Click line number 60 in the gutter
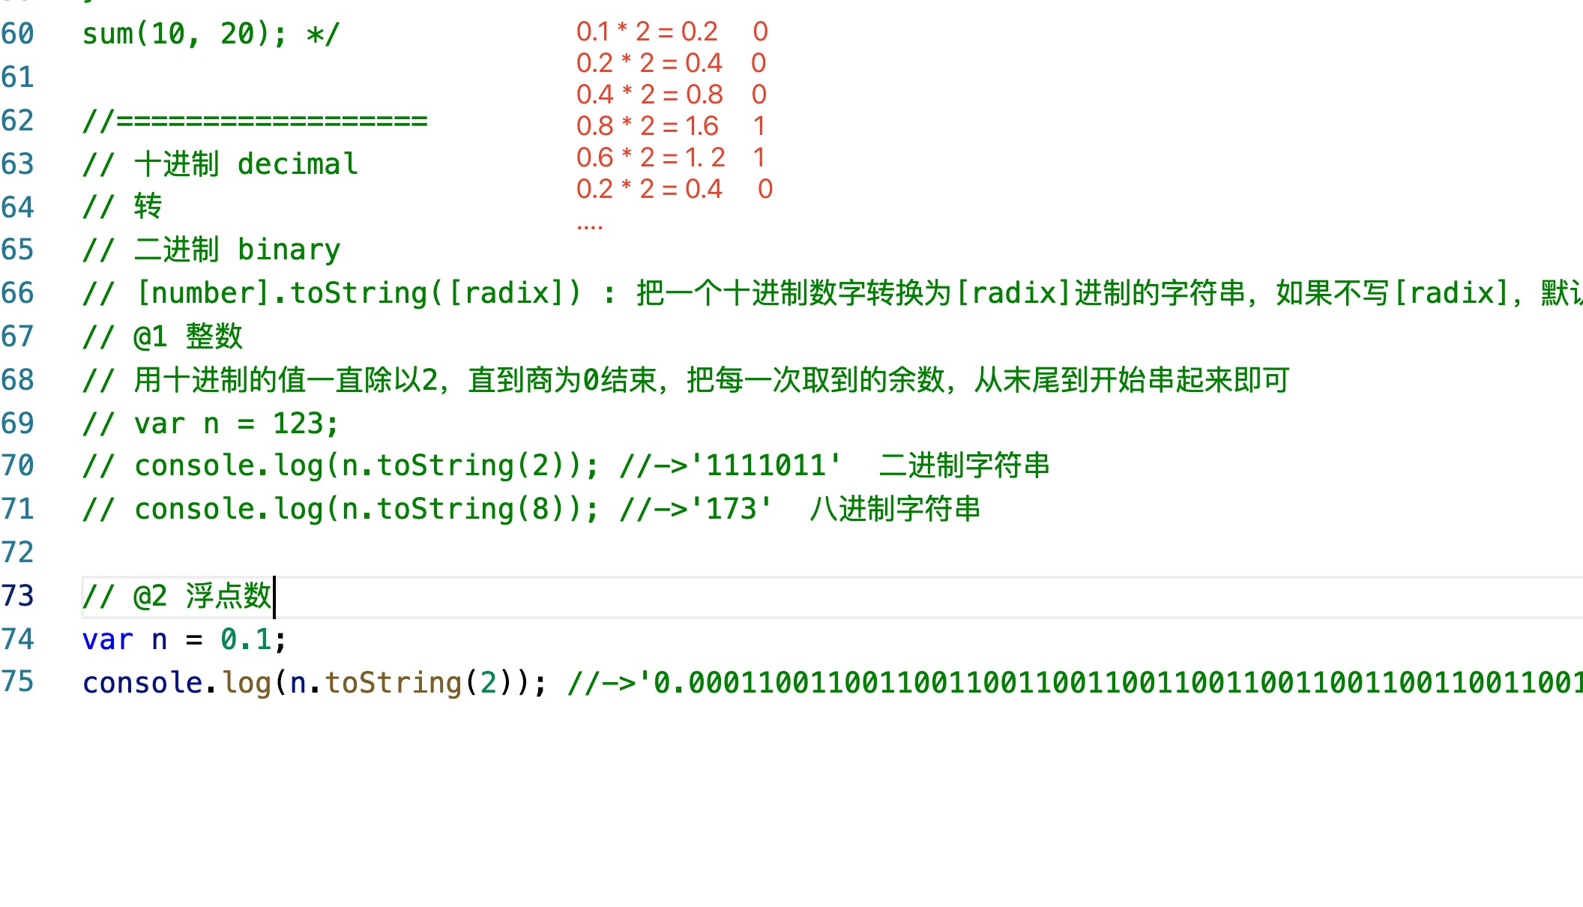 18,34
